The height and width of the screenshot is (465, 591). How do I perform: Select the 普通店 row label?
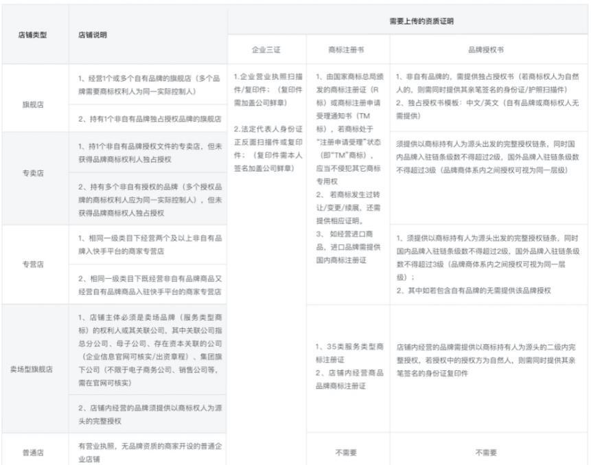(x=33, y=453)
